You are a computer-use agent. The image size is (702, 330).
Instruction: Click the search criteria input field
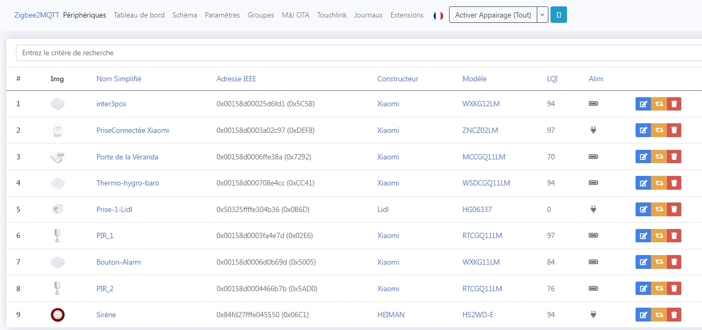pos(356,53)
